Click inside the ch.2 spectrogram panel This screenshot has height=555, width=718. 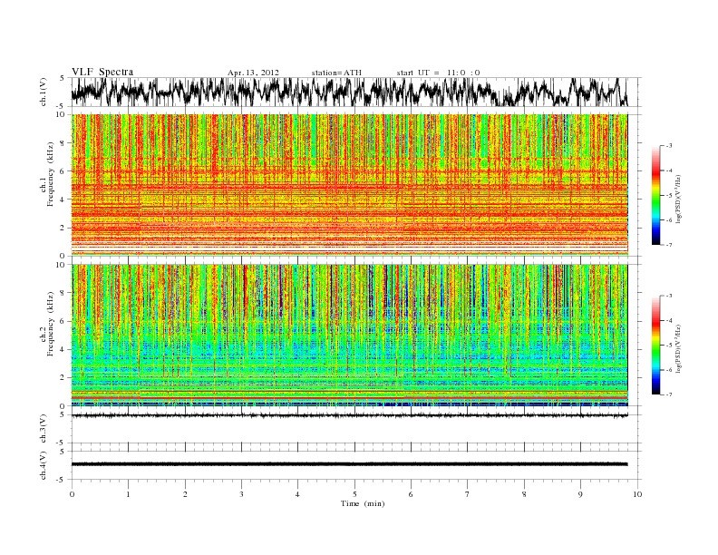click(x=349, y=335)
